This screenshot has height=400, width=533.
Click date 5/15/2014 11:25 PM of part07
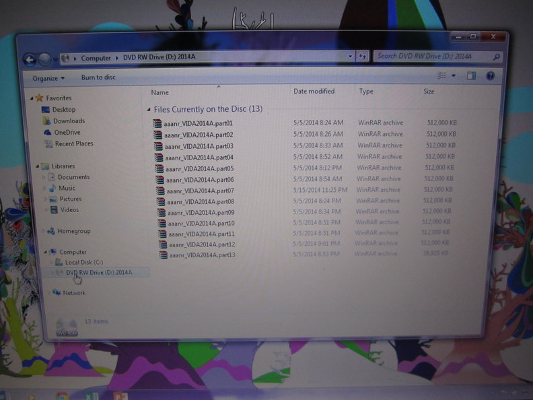(x=320, y=190)
